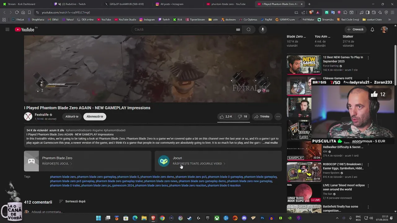Click the Creează create button

tap(355, 29)
